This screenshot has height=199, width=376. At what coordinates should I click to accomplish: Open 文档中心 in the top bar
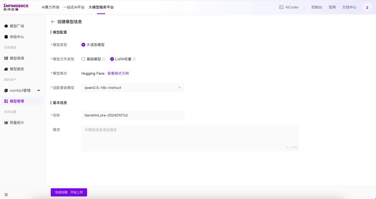(350, 7)
